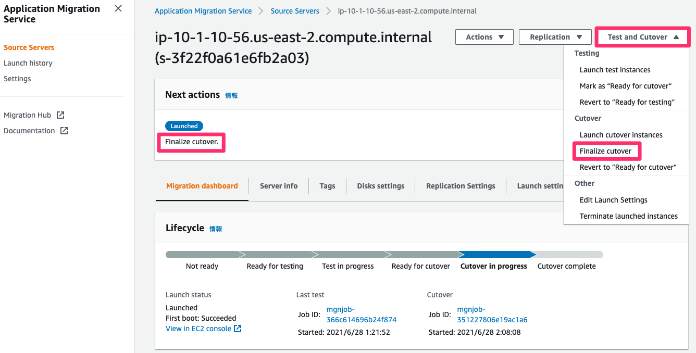Open the Actions dropdown

pos(484,37)
